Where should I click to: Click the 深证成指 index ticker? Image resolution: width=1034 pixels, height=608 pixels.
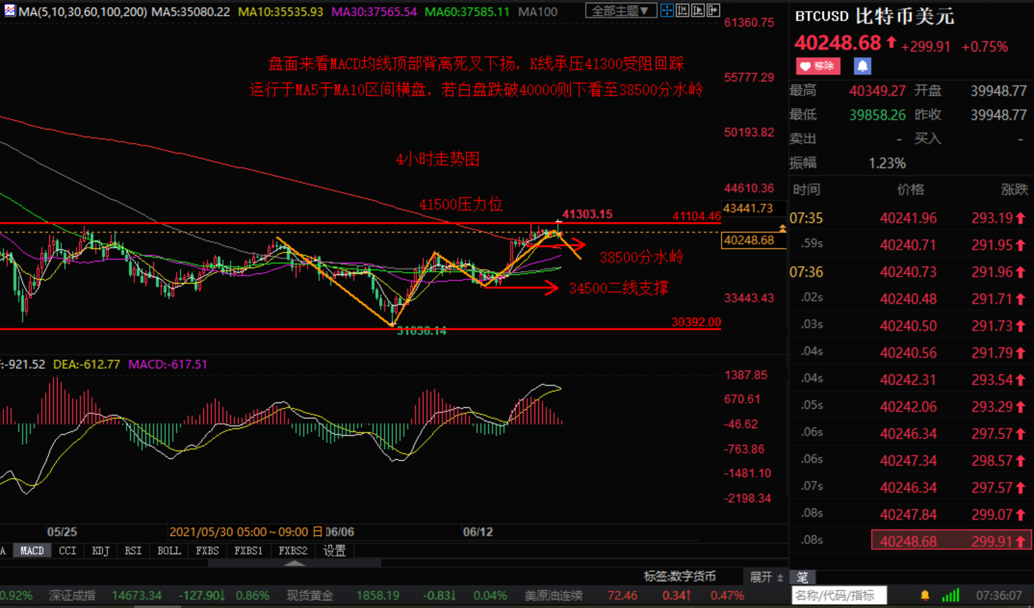click(x=72, y=596)
